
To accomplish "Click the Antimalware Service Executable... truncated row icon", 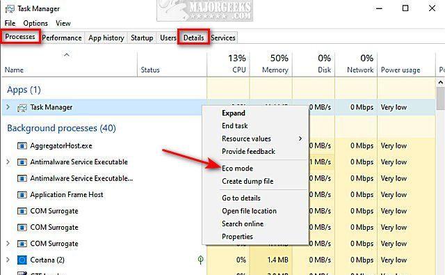I will click(22, 179).
